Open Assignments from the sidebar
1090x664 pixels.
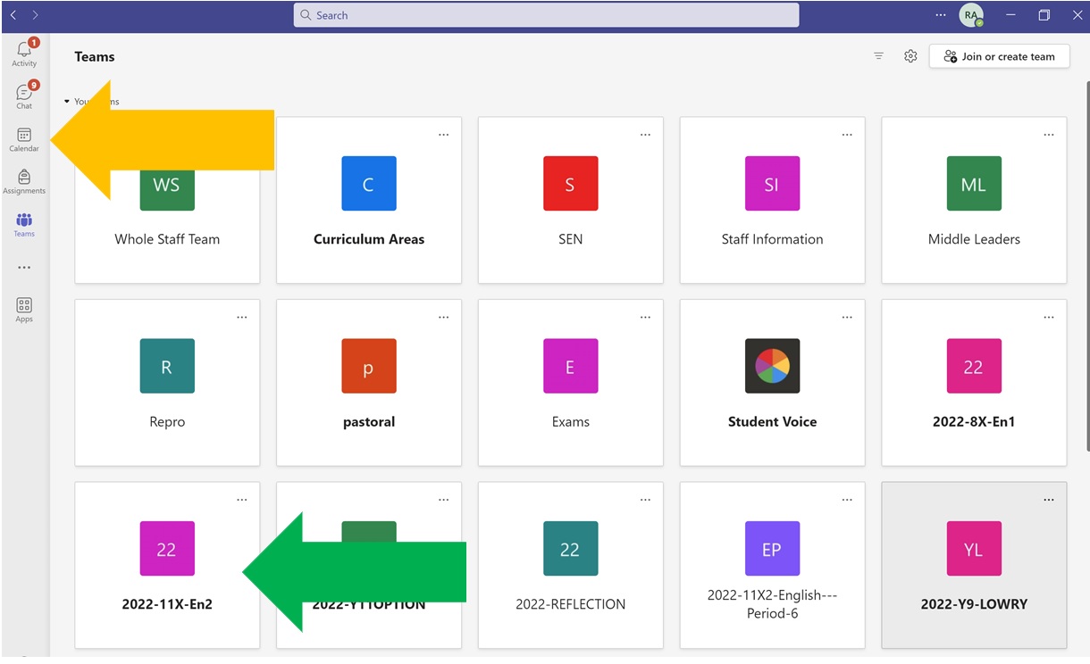click(x=24, y=181)
